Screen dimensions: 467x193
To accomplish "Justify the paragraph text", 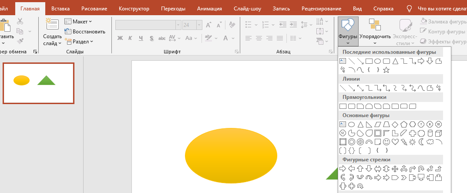I will [280, 38].
